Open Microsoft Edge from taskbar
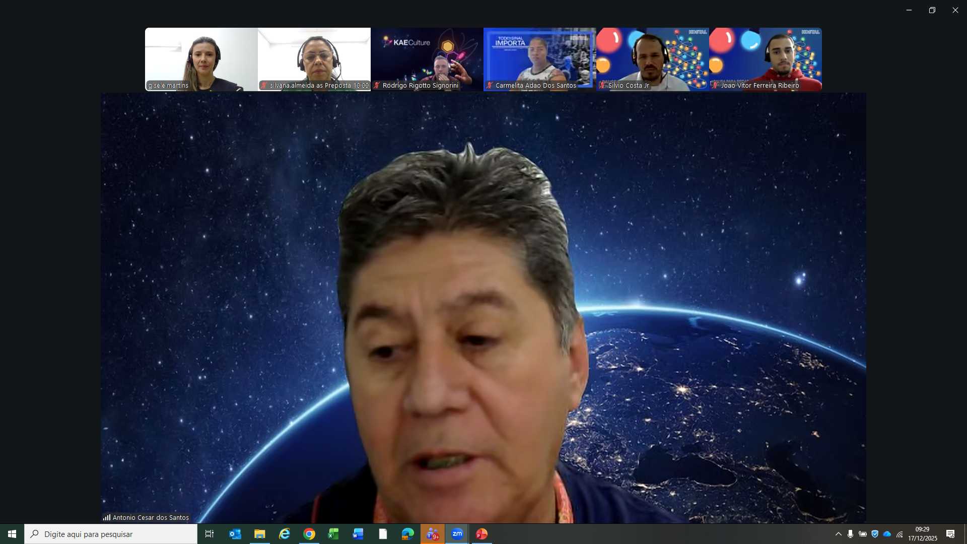The height and width of the screenshot is (544, 967). coord(408,534)
